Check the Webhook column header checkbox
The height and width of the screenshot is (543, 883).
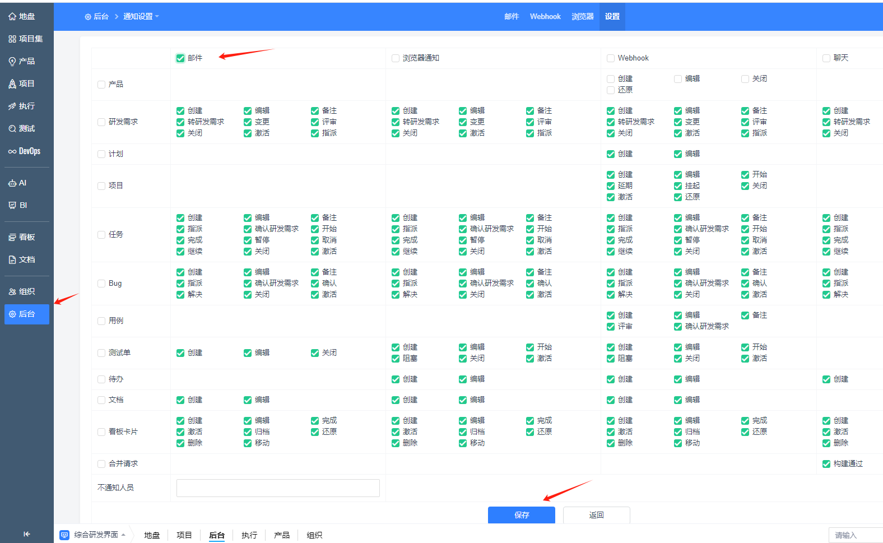point(611,58)
